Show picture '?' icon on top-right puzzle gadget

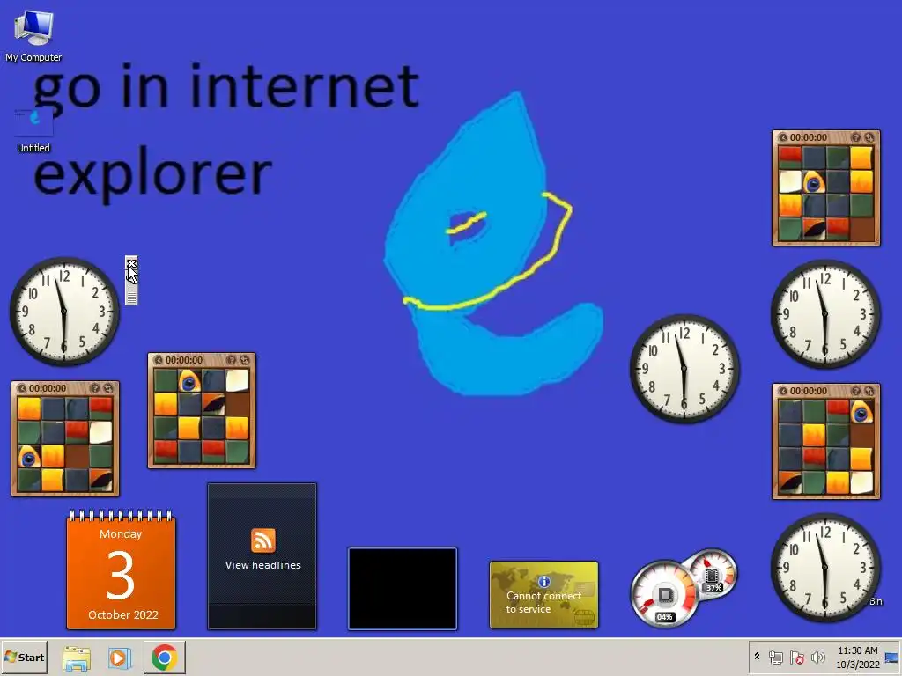[856, 137]
